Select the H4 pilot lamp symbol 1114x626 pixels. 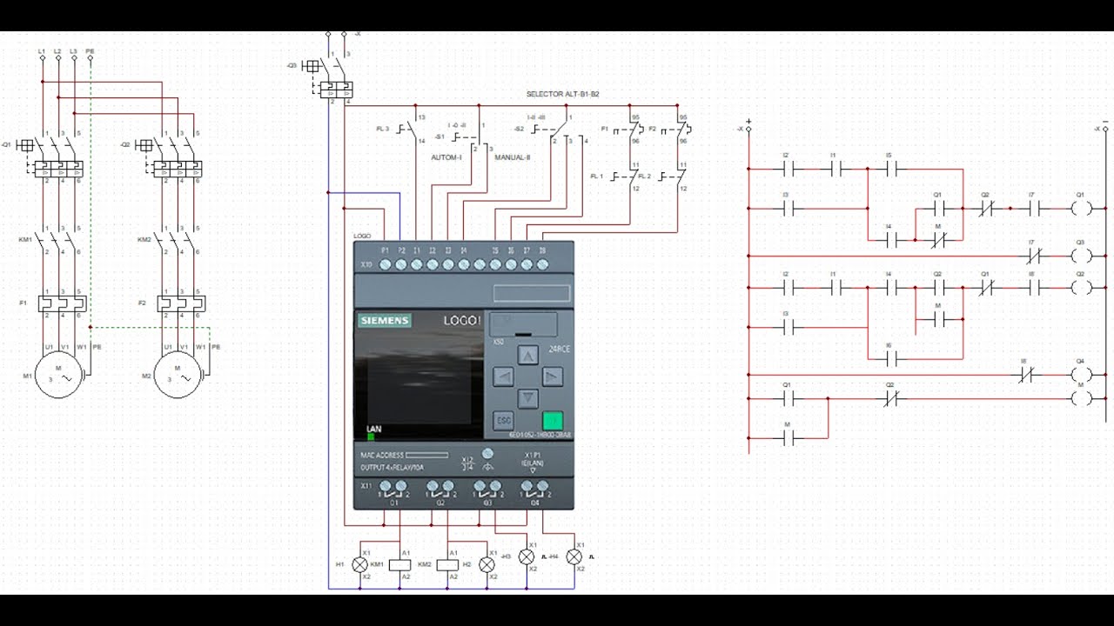574,556
